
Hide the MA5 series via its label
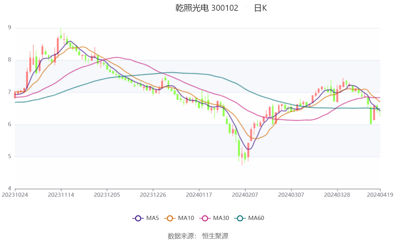tap(152, 218)
